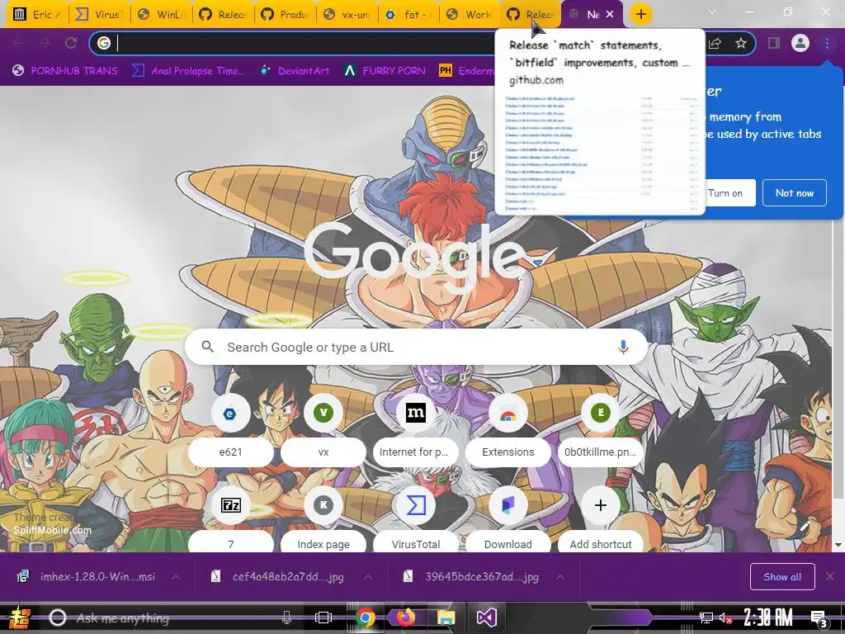845x634 pixels.
Task: Open imhex-1.28.0 msi download
Action: click(x=86, y=577)
